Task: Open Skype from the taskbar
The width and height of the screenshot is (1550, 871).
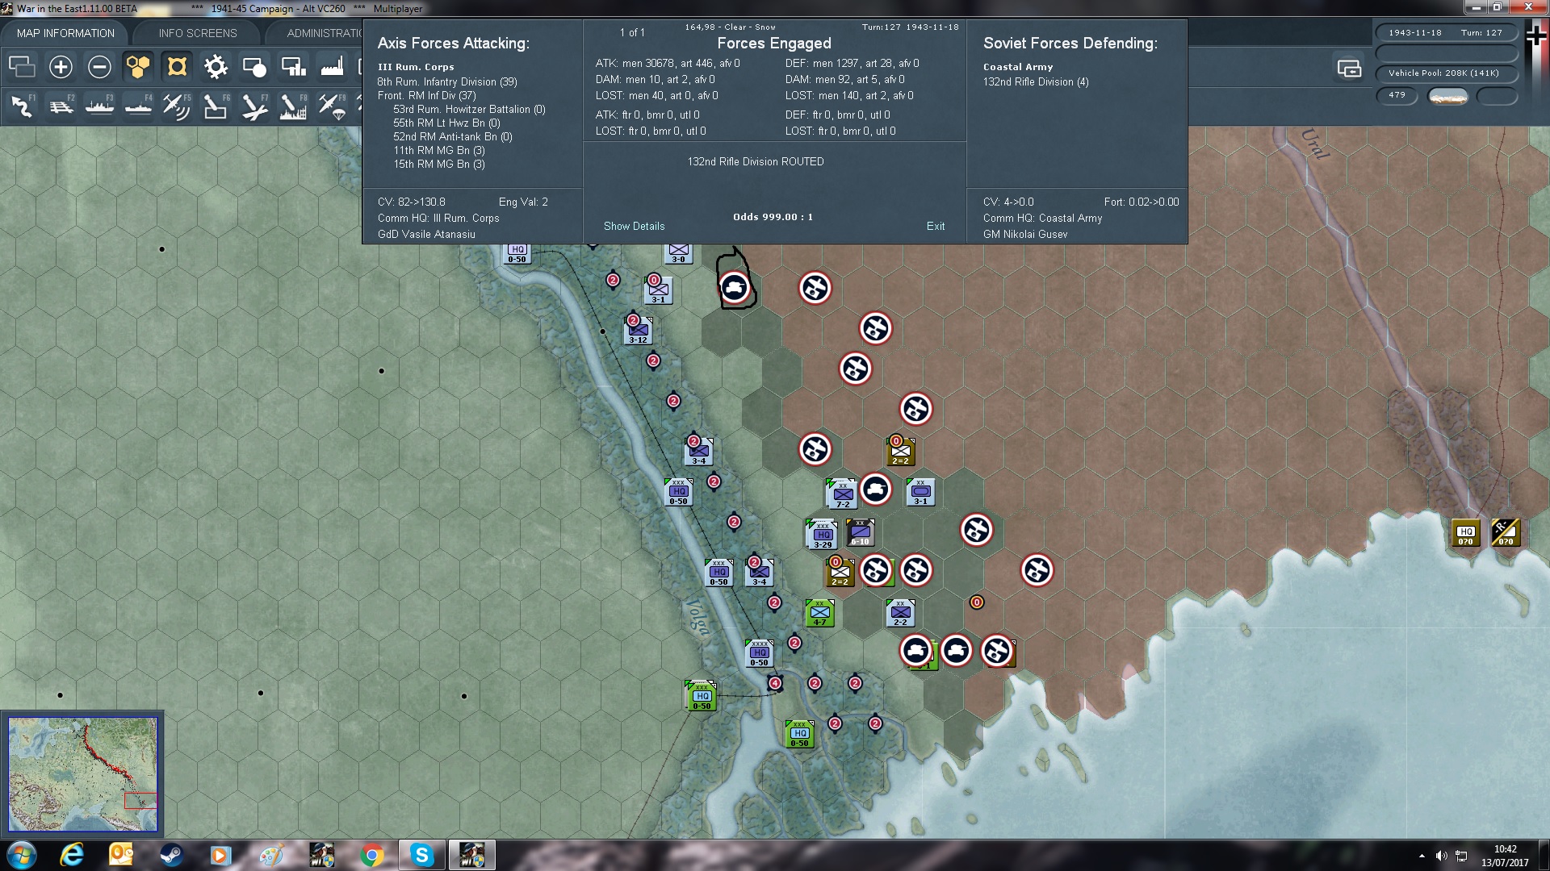Action: click(x=421, y=855)
